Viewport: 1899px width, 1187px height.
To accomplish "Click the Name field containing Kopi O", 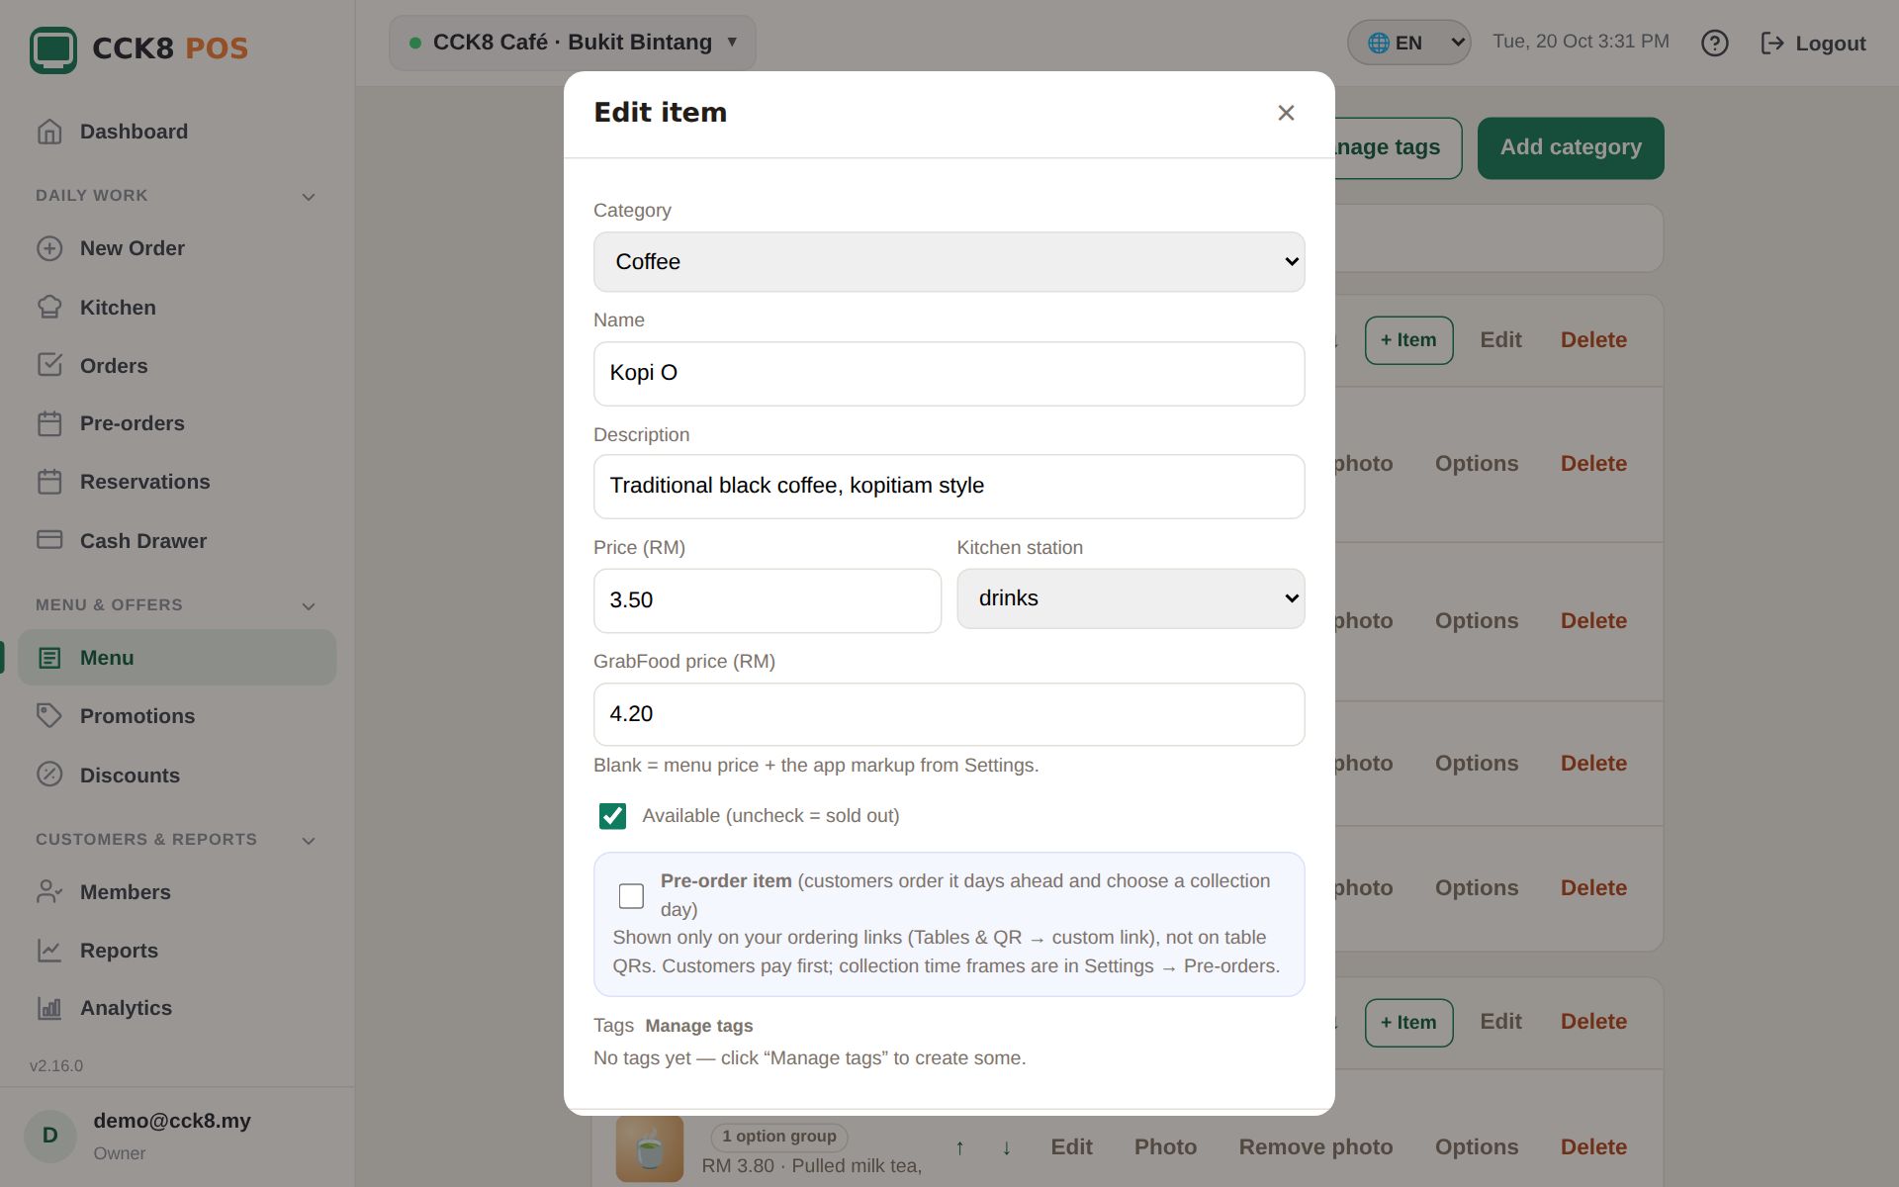I will (x=949, y=374).
